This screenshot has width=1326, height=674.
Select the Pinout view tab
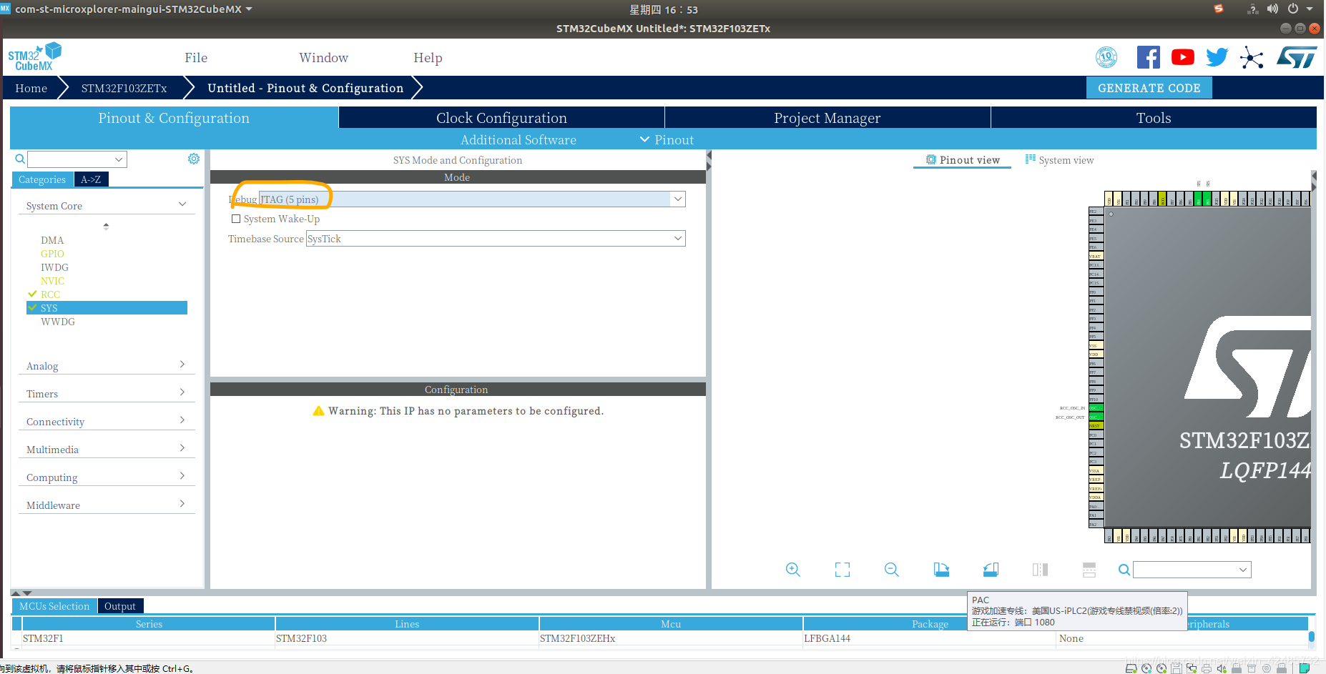[963, 160]
